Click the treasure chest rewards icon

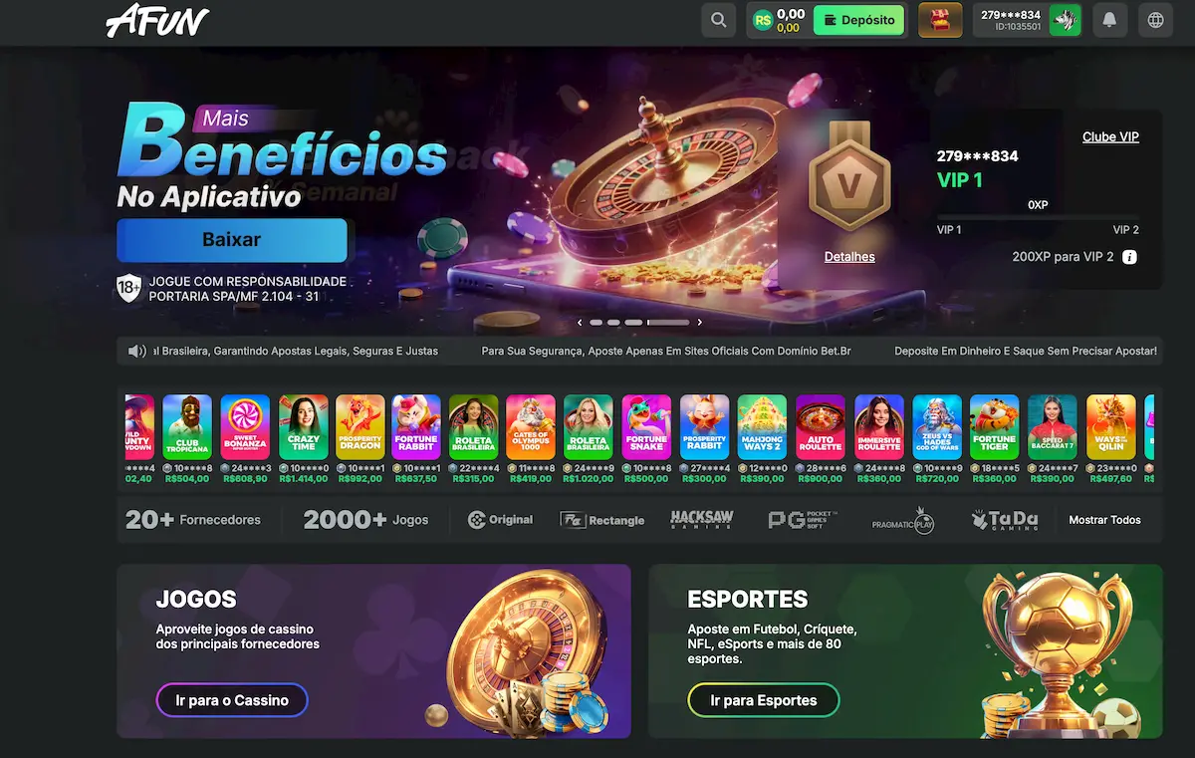940,20
